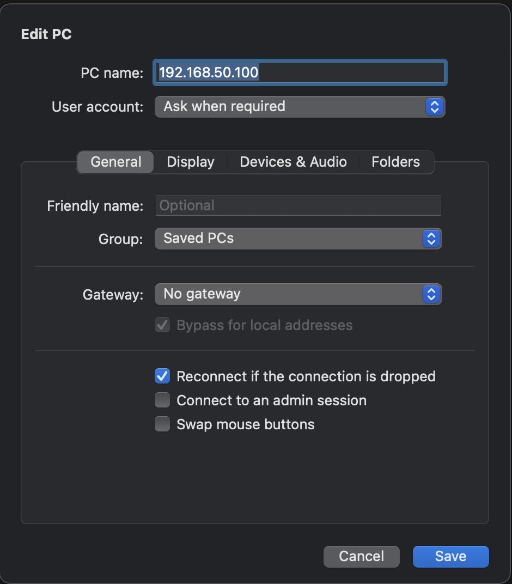Click the Group popup chevron arrows
Screen dimensions: 512x584
coord(431,239)
